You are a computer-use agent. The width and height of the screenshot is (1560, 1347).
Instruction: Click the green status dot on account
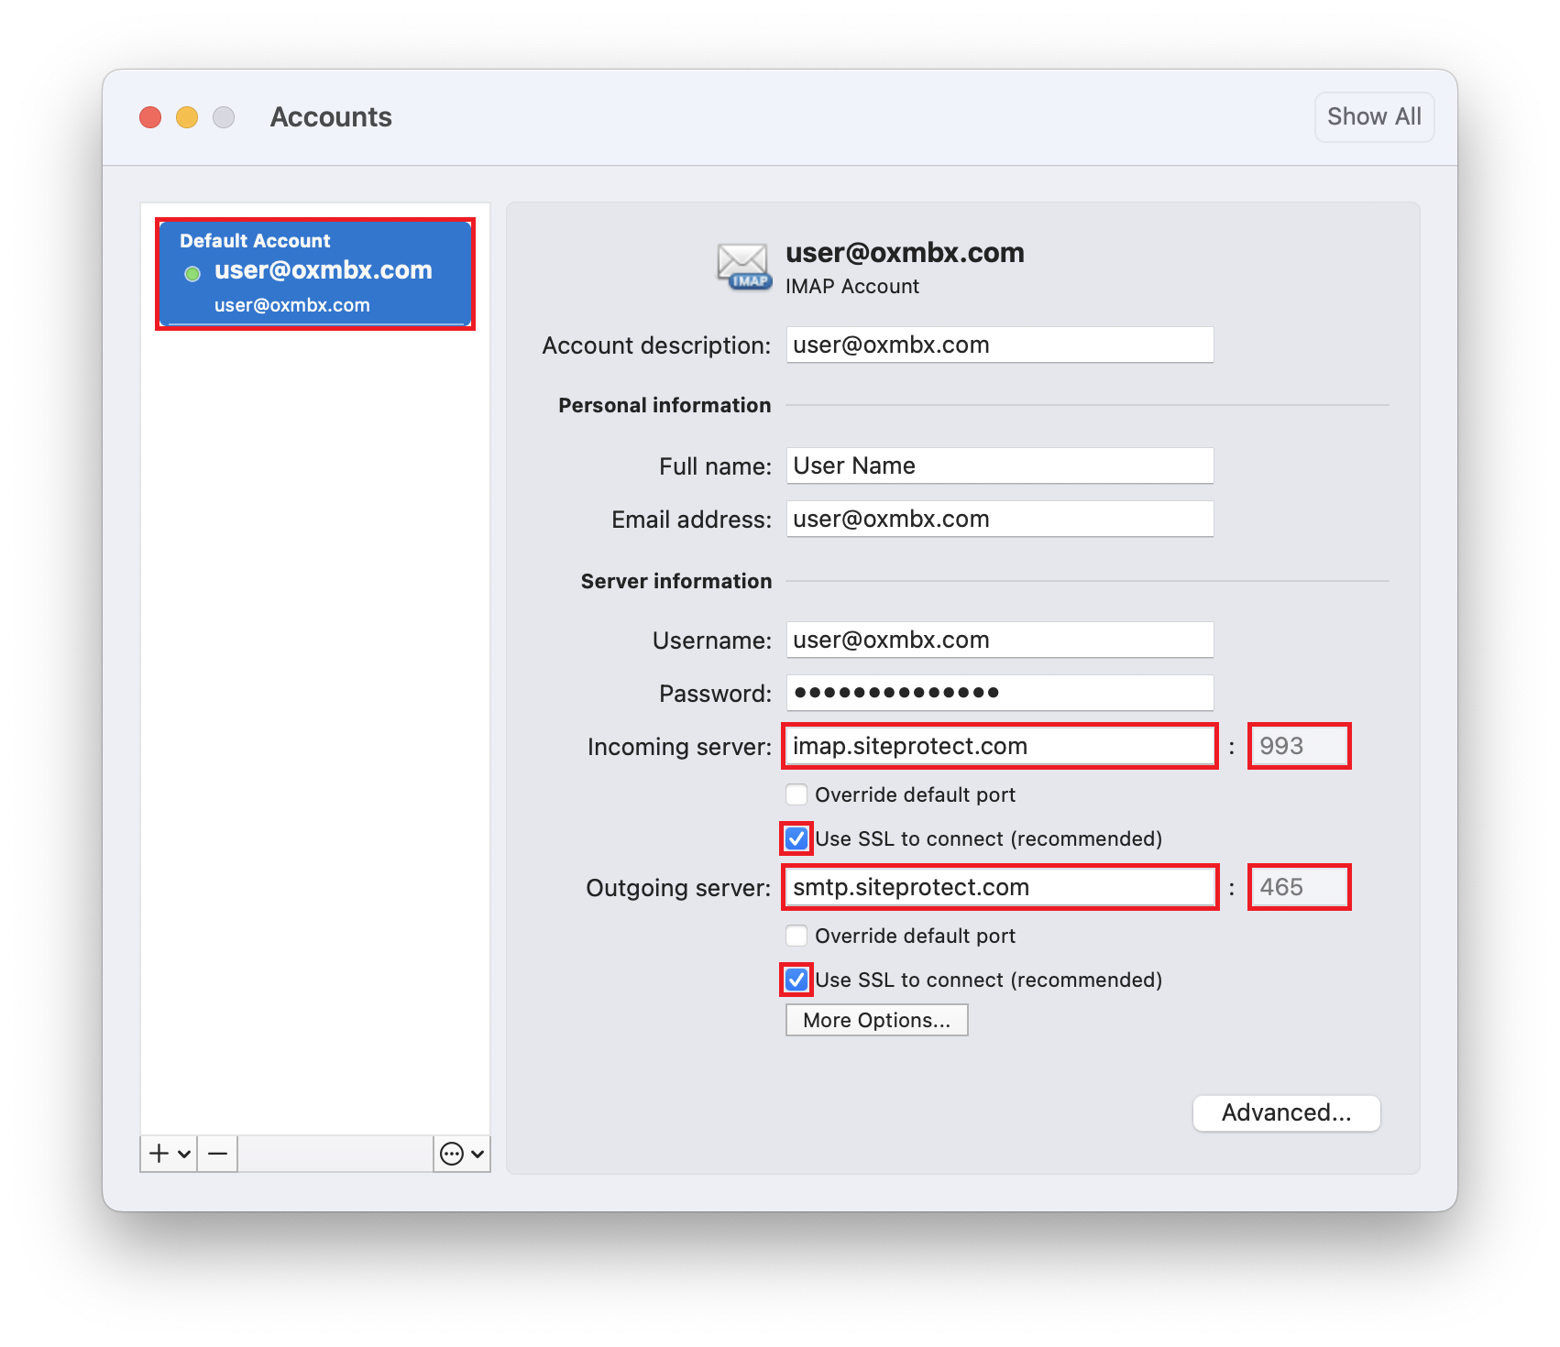[x=192, y=274]
